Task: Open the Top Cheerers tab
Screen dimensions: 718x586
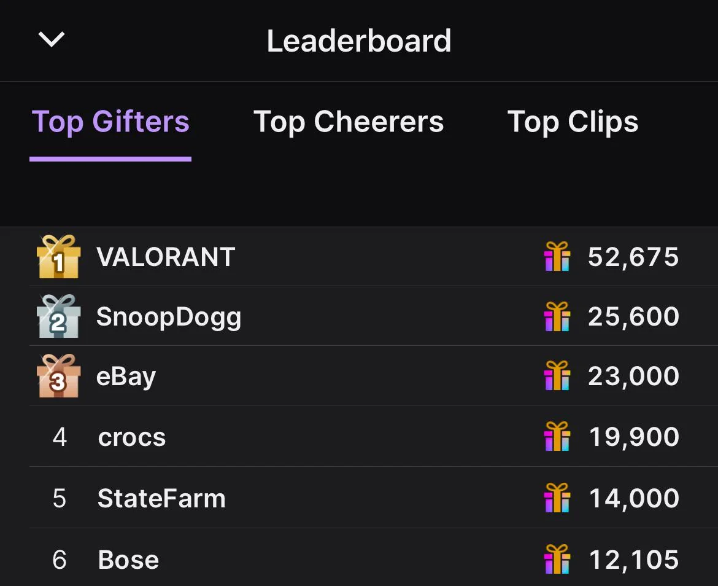Action: coord(348,122)
